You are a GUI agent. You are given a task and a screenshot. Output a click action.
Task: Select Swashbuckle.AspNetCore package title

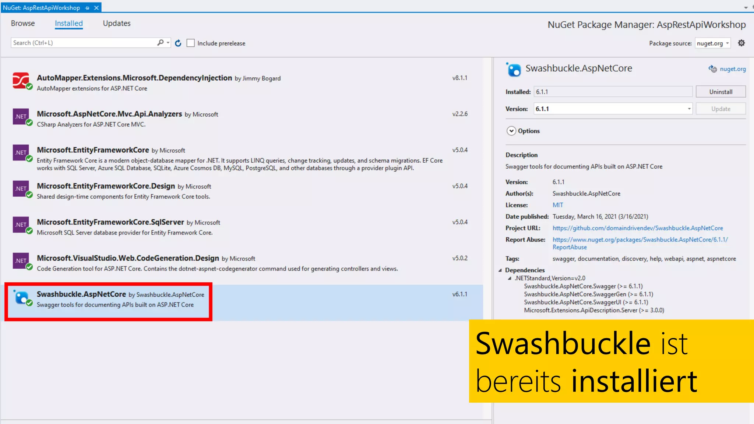81,294
